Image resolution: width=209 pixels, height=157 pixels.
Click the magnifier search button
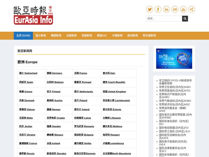coord(185,19)
